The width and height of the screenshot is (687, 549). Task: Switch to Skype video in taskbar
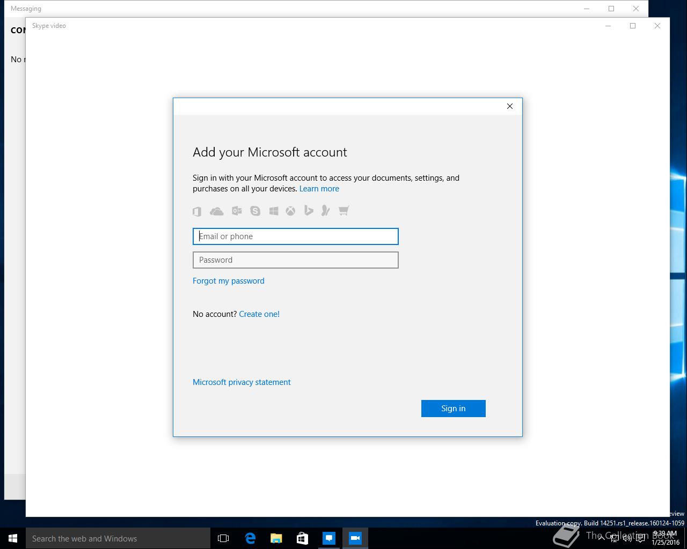[x=355, y=538]
